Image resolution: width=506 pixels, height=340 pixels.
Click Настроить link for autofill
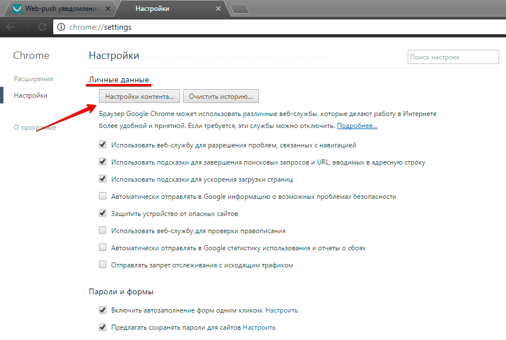tap(281, 310)
